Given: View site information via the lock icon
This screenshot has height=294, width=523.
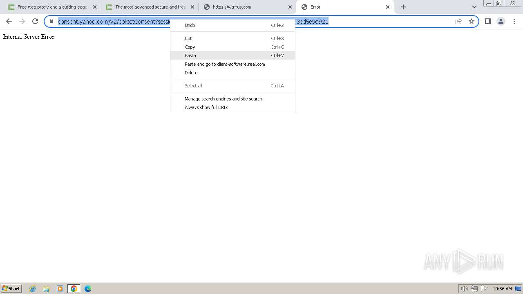Looking at the screenshot, I should click(x=51, y=21).
